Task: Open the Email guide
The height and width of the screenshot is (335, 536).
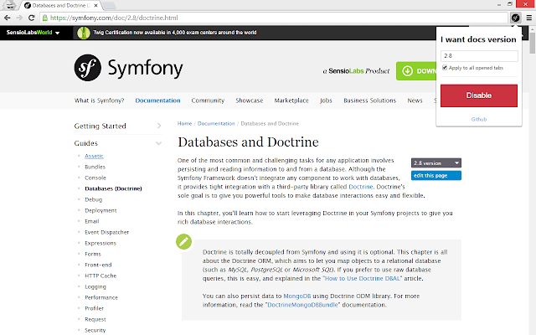Action: (92, 221)
